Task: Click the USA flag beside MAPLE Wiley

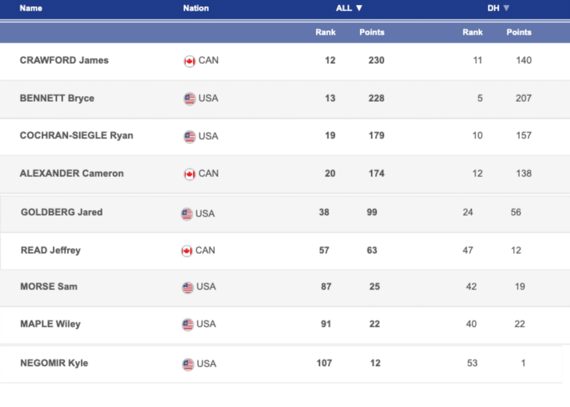Action: click(188, 325)
